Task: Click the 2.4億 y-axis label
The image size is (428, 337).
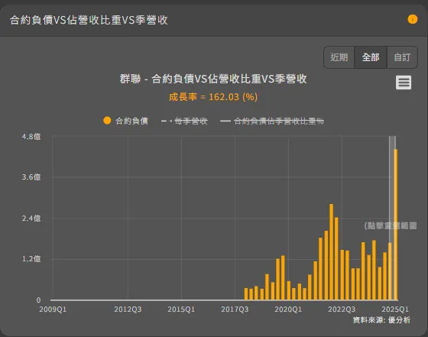Action: click(31, 219)
